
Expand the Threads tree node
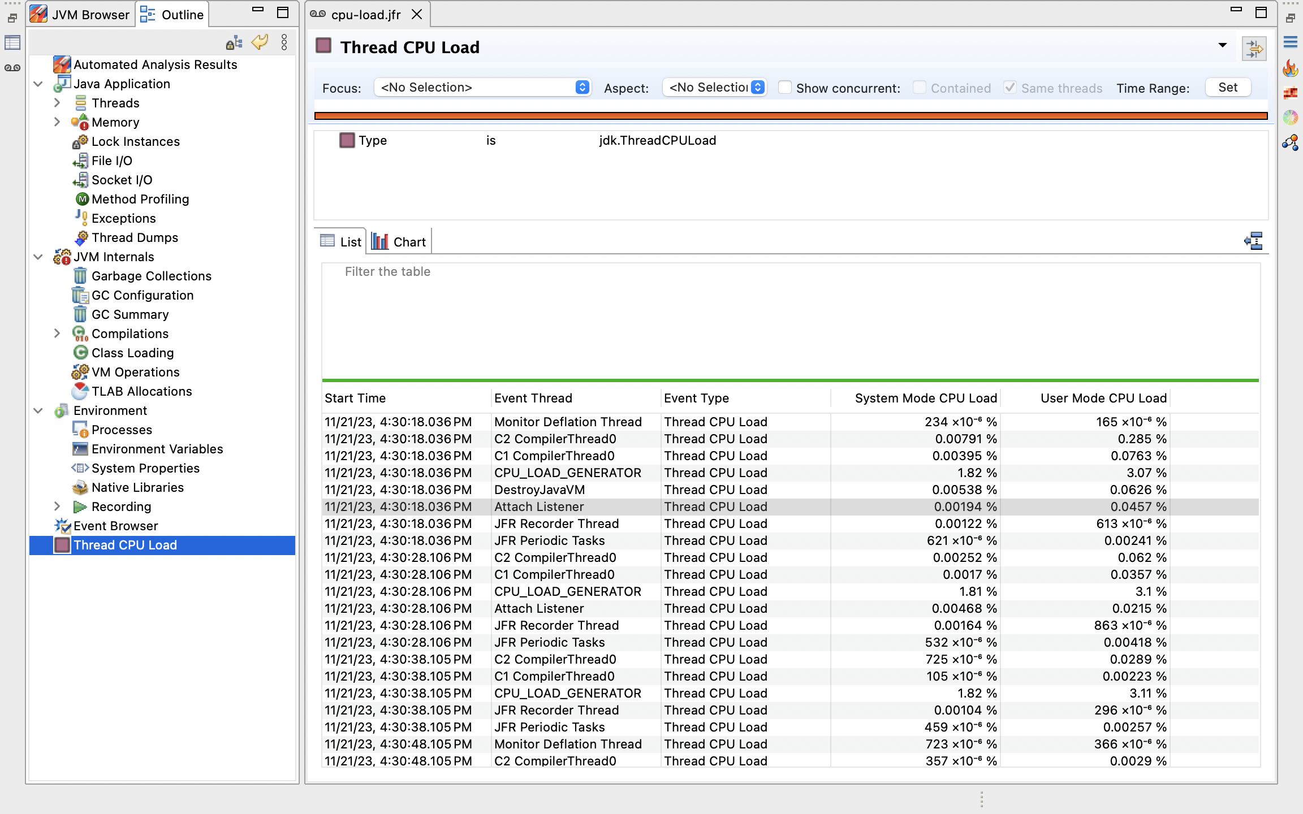click(x=57, y=103)
